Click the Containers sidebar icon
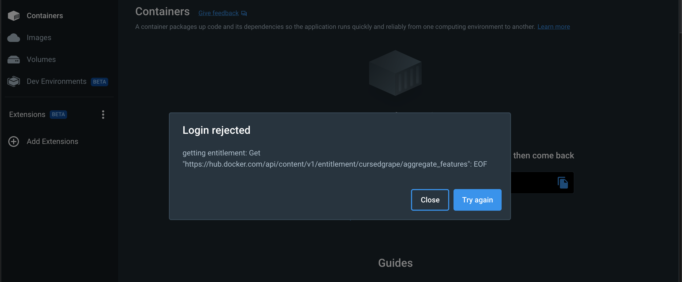Screen dimensions: 682x282 pos(14,16)
